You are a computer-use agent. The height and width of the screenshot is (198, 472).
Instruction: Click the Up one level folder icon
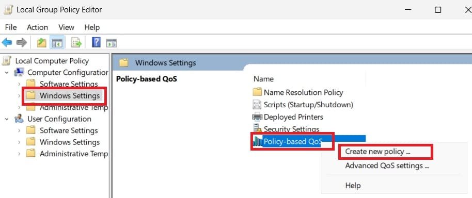[41, 43]
